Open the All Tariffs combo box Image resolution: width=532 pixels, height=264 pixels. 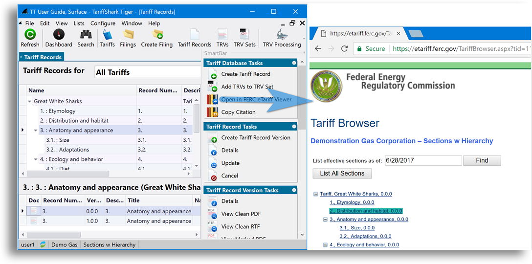148,72
